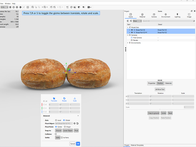This screenshot has width=196, height=147.
Task: Set axis to Global
Action: (64, 120)
